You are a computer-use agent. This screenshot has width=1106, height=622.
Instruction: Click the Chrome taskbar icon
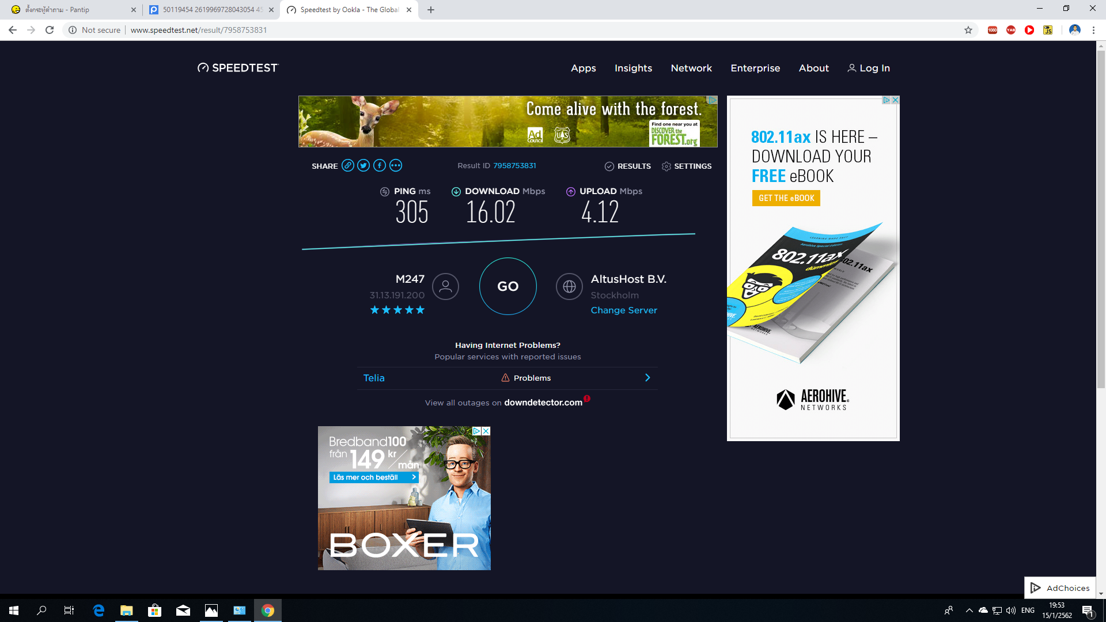click(268, 610)
